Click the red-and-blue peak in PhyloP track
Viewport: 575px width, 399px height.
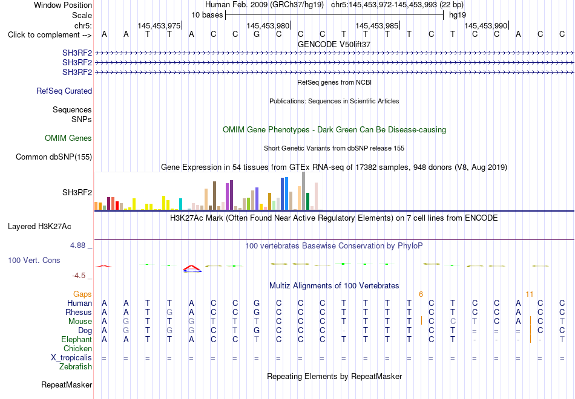pyautogui.click(x=192, y=268)
